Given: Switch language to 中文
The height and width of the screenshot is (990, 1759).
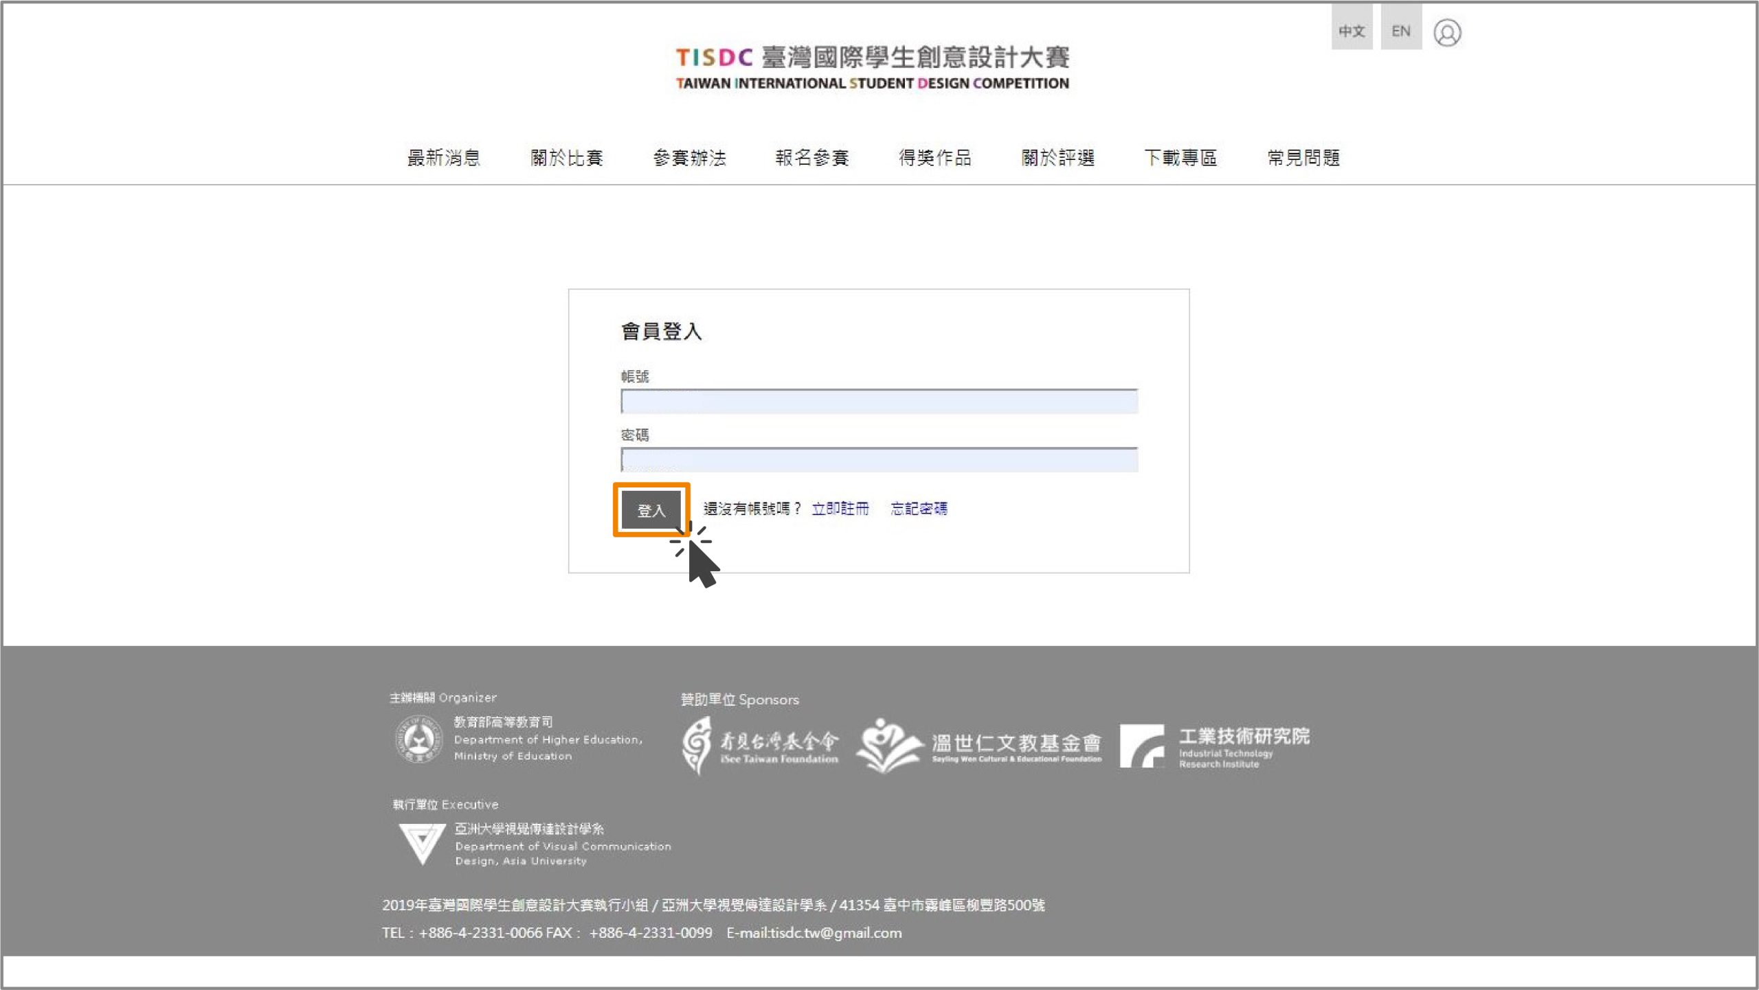Looking at the screenshot, I should pos(1351,31).
